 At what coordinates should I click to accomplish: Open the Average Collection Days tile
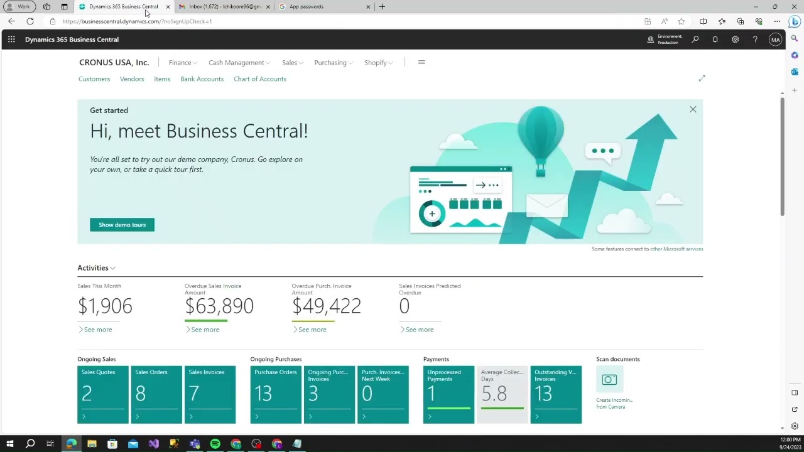tap(503, 395)
